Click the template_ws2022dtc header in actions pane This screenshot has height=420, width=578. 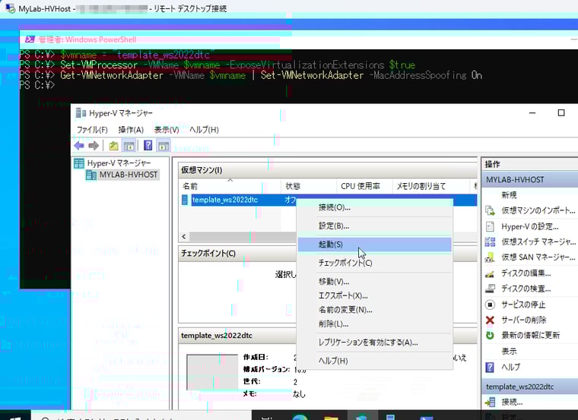point(530,387)
